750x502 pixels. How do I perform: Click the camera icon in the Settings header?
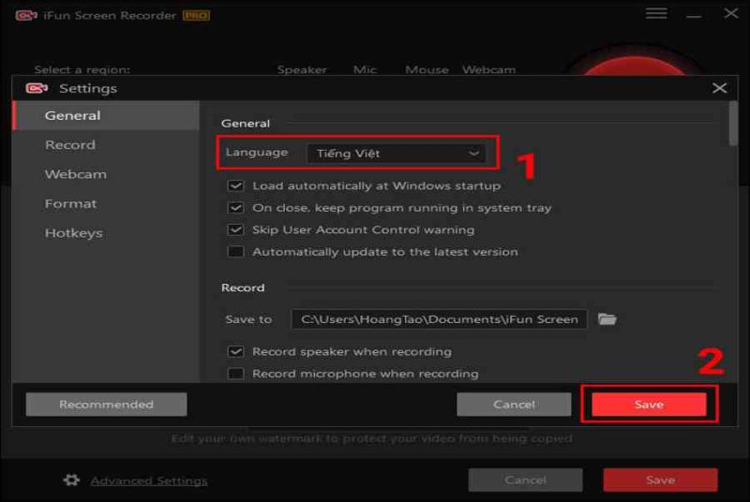coord(37,88)
